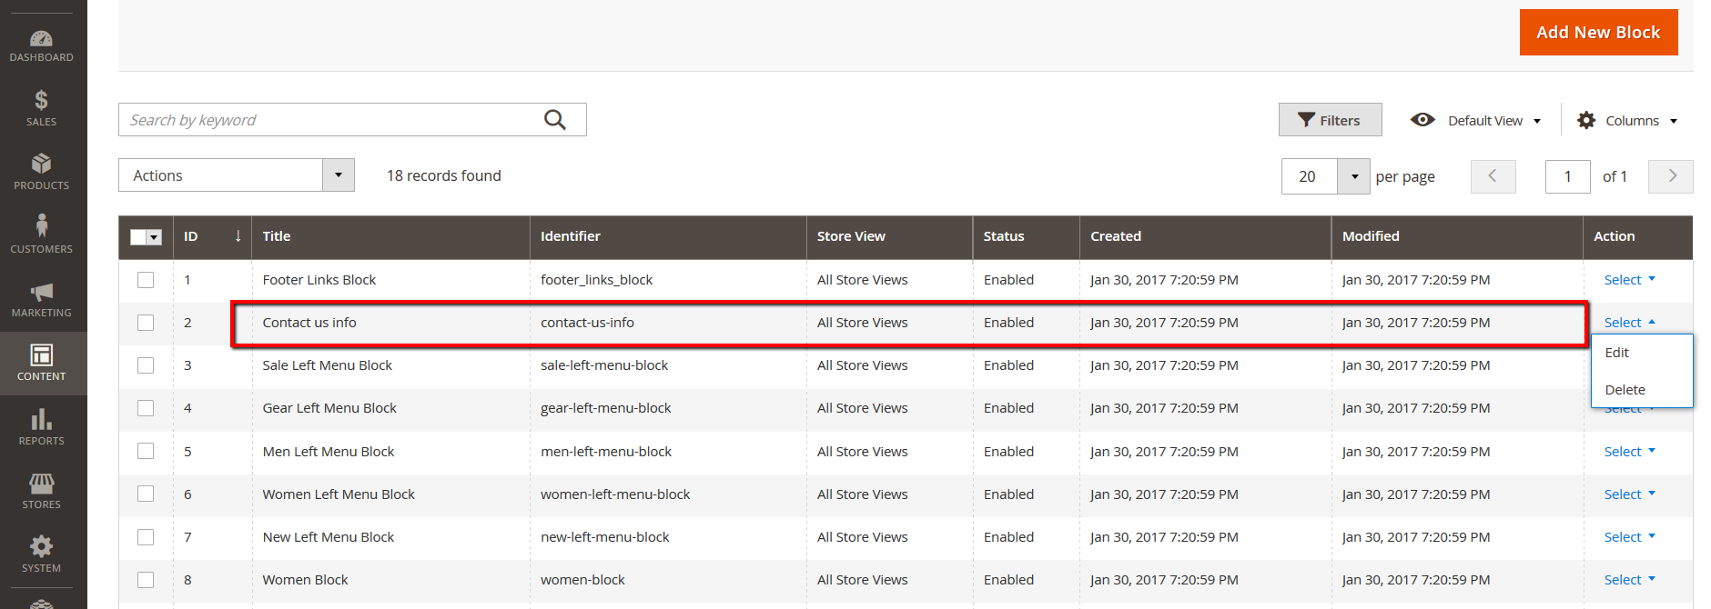This screenshot has height=609, width=1711.
Task: Click the Footer Links Block title
Action: click(319, 280)
